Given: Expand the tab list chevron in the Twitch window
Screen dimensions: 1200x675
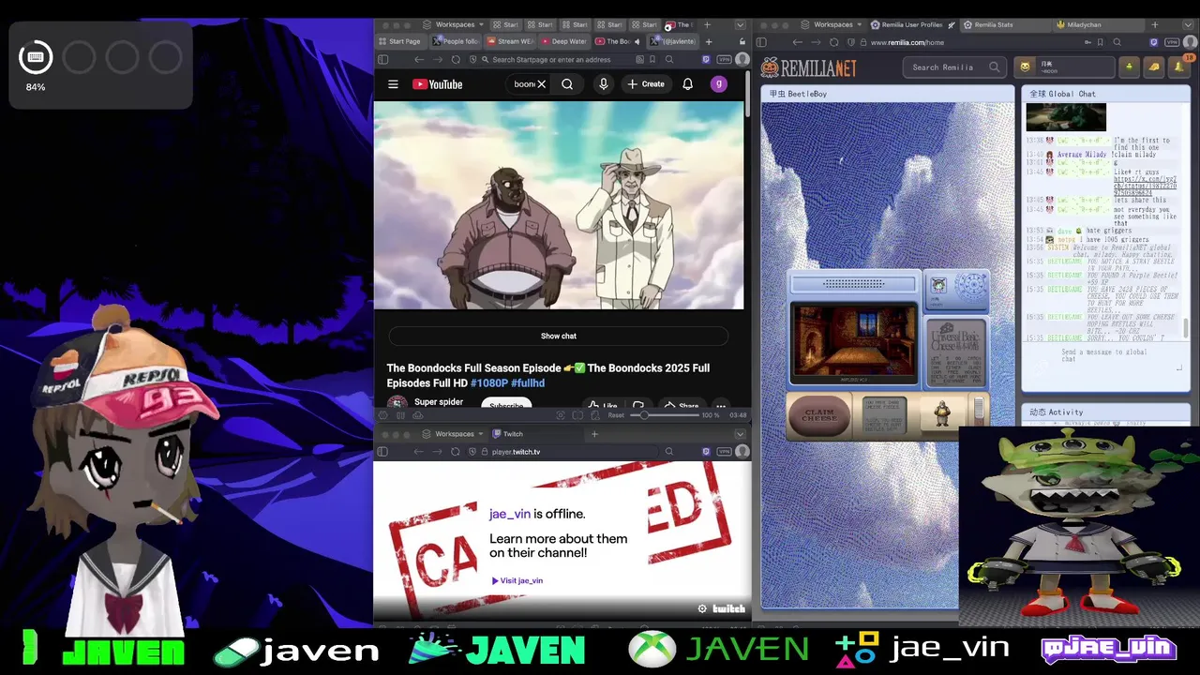Looking at the screenshot, I should (740, 434).
